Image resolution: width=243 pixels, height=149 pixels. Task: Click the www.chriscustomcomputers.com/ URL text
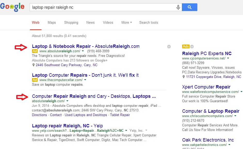coord(207,116)
